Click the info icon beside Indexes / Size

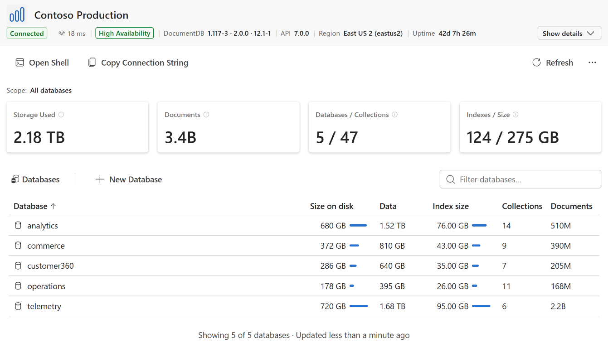pyautogui.click(x=516, y=115)
